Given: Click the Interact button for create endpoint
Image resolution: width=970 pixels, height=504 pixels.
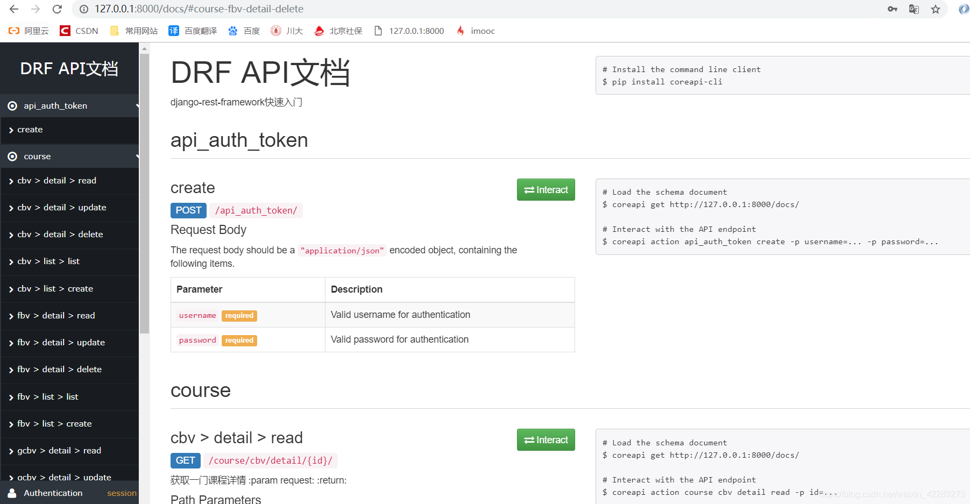Looking at the screenshot, I should (546, 189).
